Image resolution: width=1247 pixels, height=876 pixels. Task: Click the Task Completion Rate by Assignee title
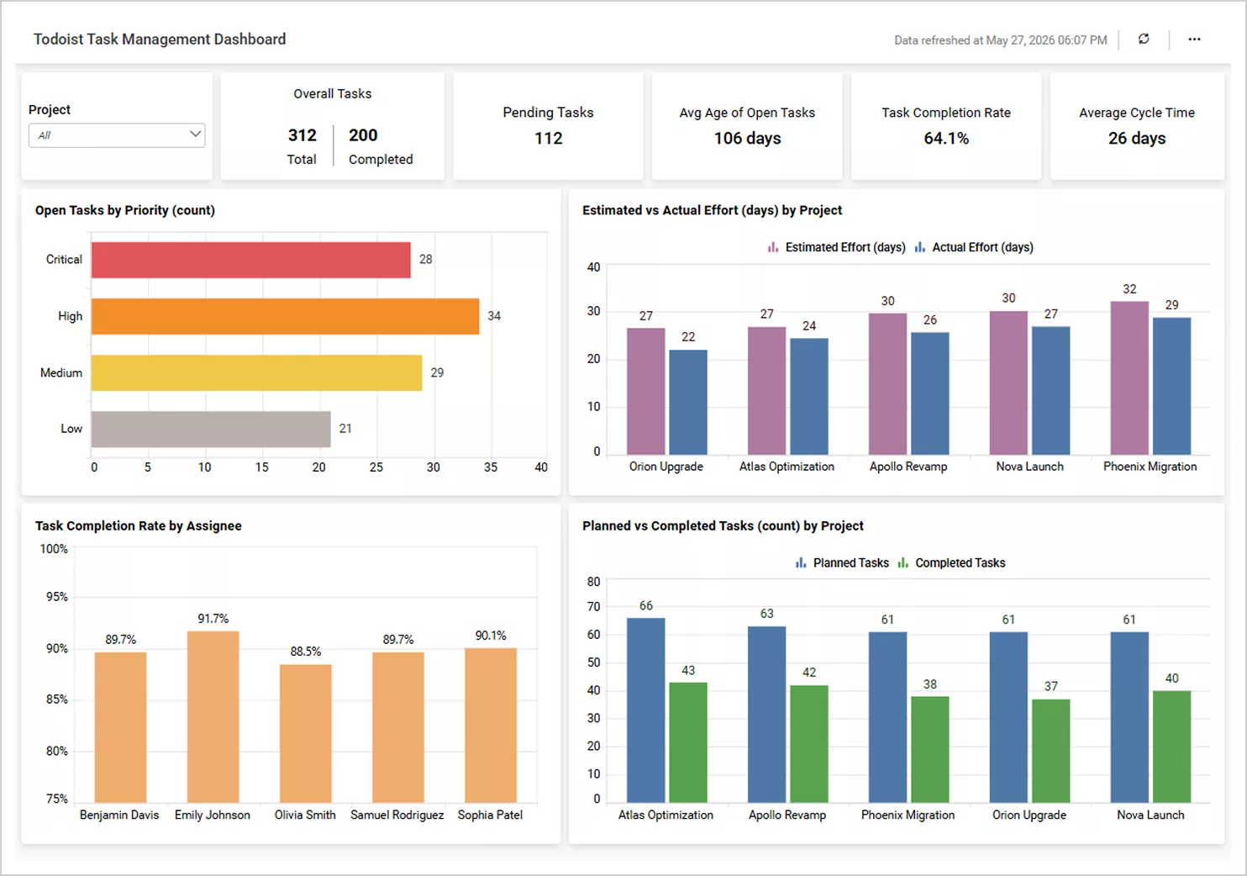pos(139,525)
